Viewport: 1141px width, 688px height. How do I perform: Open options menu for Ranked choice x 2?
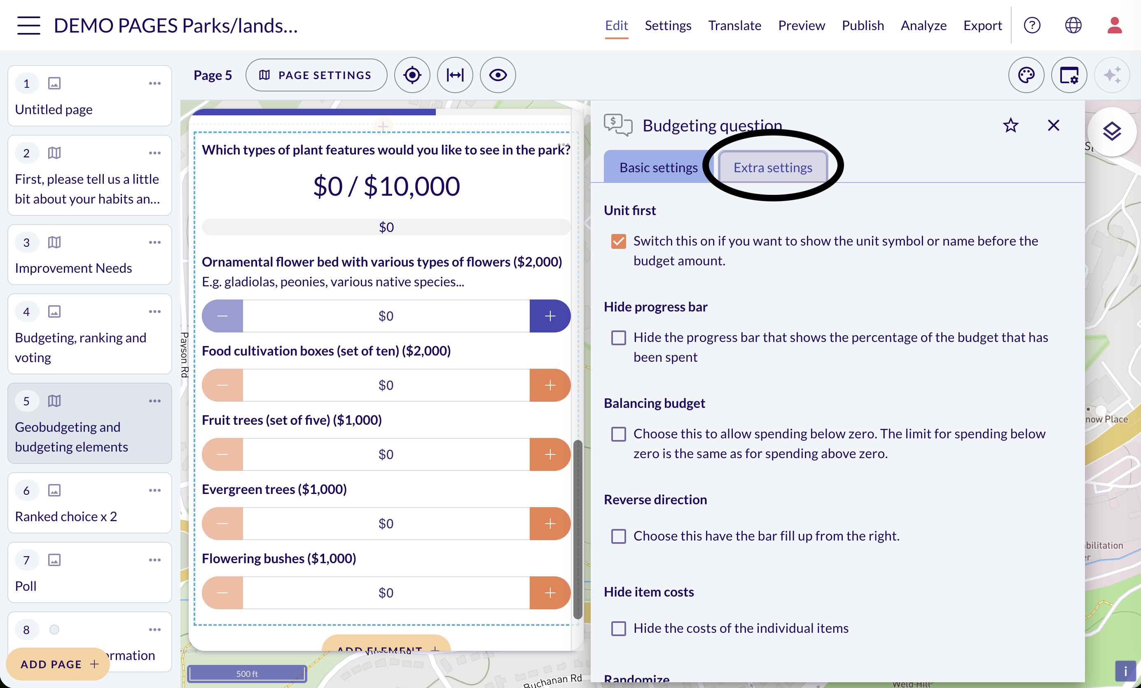[x=154, y=490]
